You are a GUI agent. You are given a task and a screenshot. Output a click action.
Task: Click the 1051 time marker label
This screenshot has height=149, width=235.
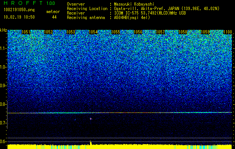26,32
